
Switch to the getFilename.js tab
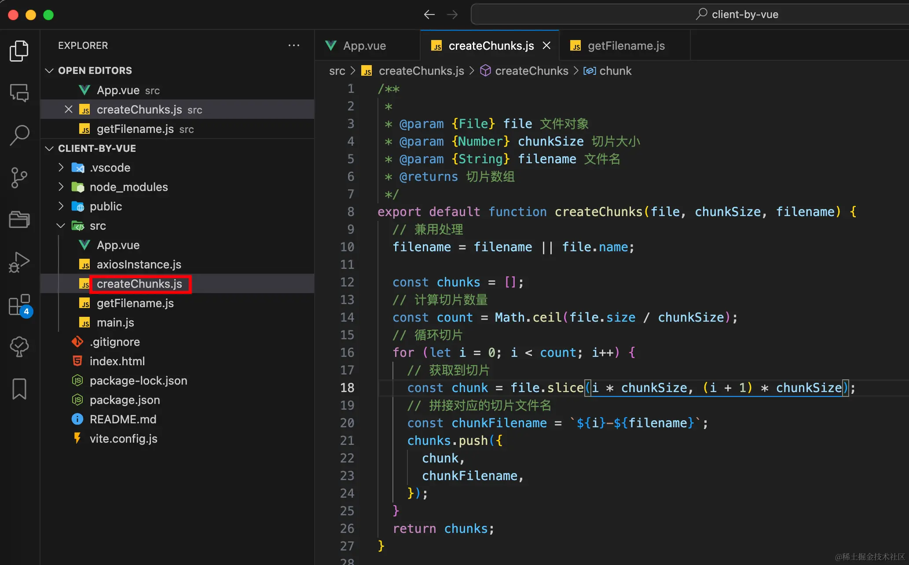pos(626,46)
